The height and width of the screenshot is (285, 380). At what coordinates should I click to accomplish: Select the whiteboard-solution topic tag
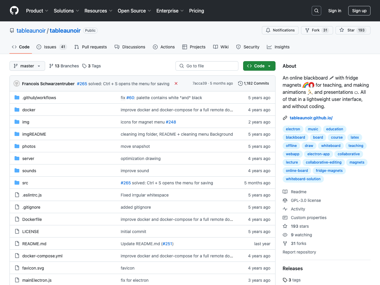pyautogui.click(x=303, y=179)
